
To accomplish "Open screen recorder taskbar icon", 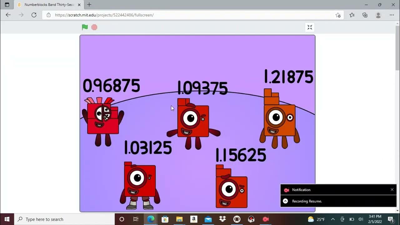I will (x=266, y=219).
